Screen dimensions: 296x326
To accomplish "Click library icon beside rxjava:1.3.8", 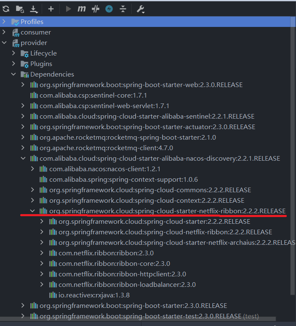I will click(x=53, y=295).
